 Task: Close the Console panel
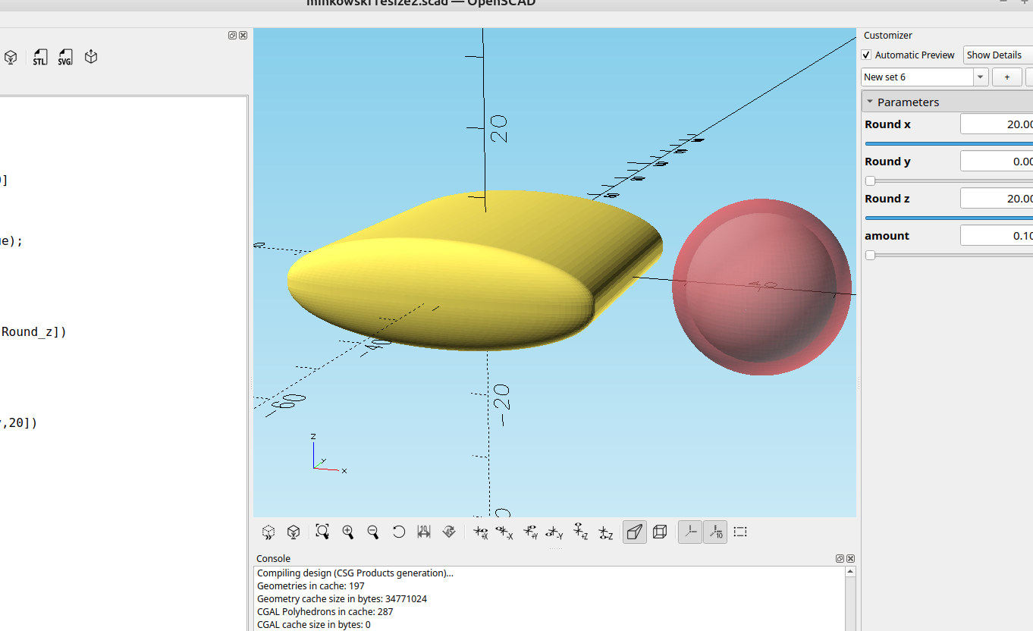point(850,559)
